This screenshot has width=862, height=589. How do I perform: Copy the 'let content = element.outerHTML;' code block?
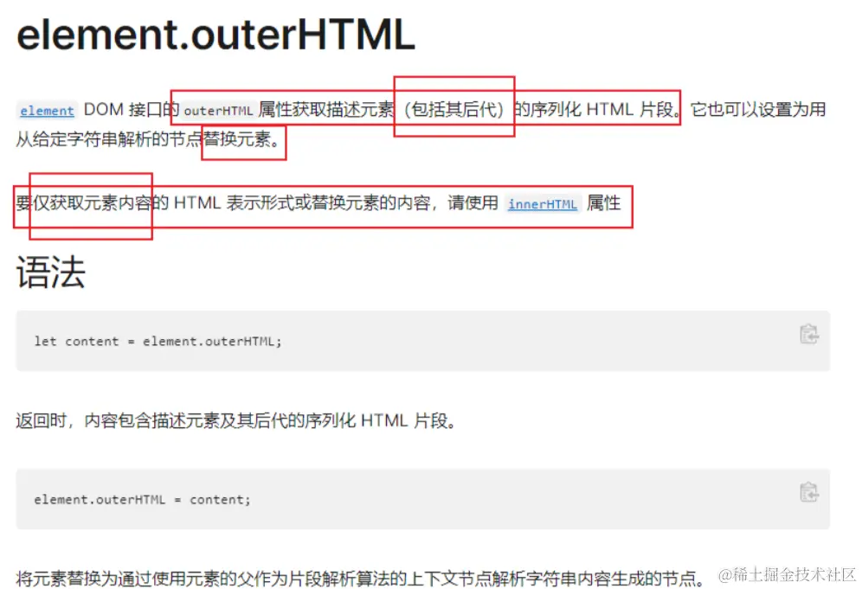pyautogui.click(x=808, y=334)
